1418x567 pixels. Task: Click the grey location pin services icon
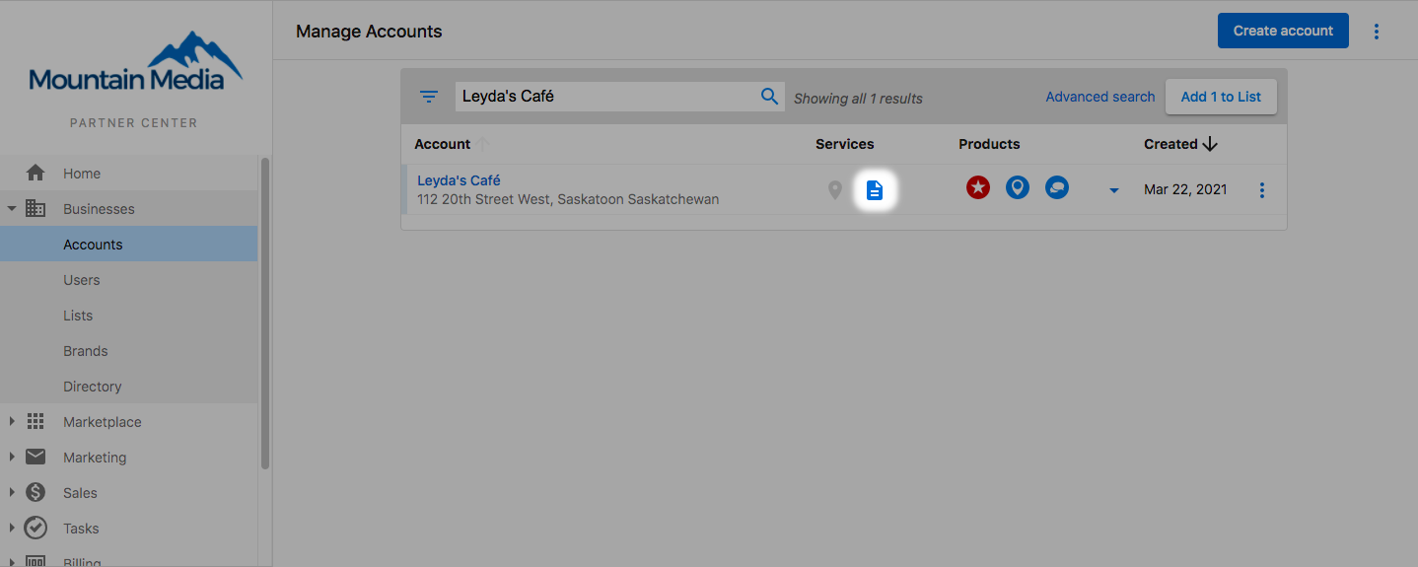point(834,190)
